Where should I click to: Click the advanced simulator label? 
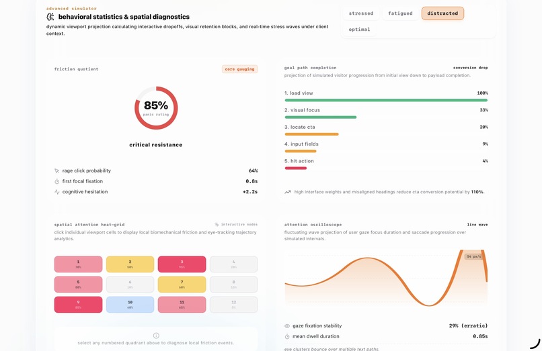click(x=71, y=8)
